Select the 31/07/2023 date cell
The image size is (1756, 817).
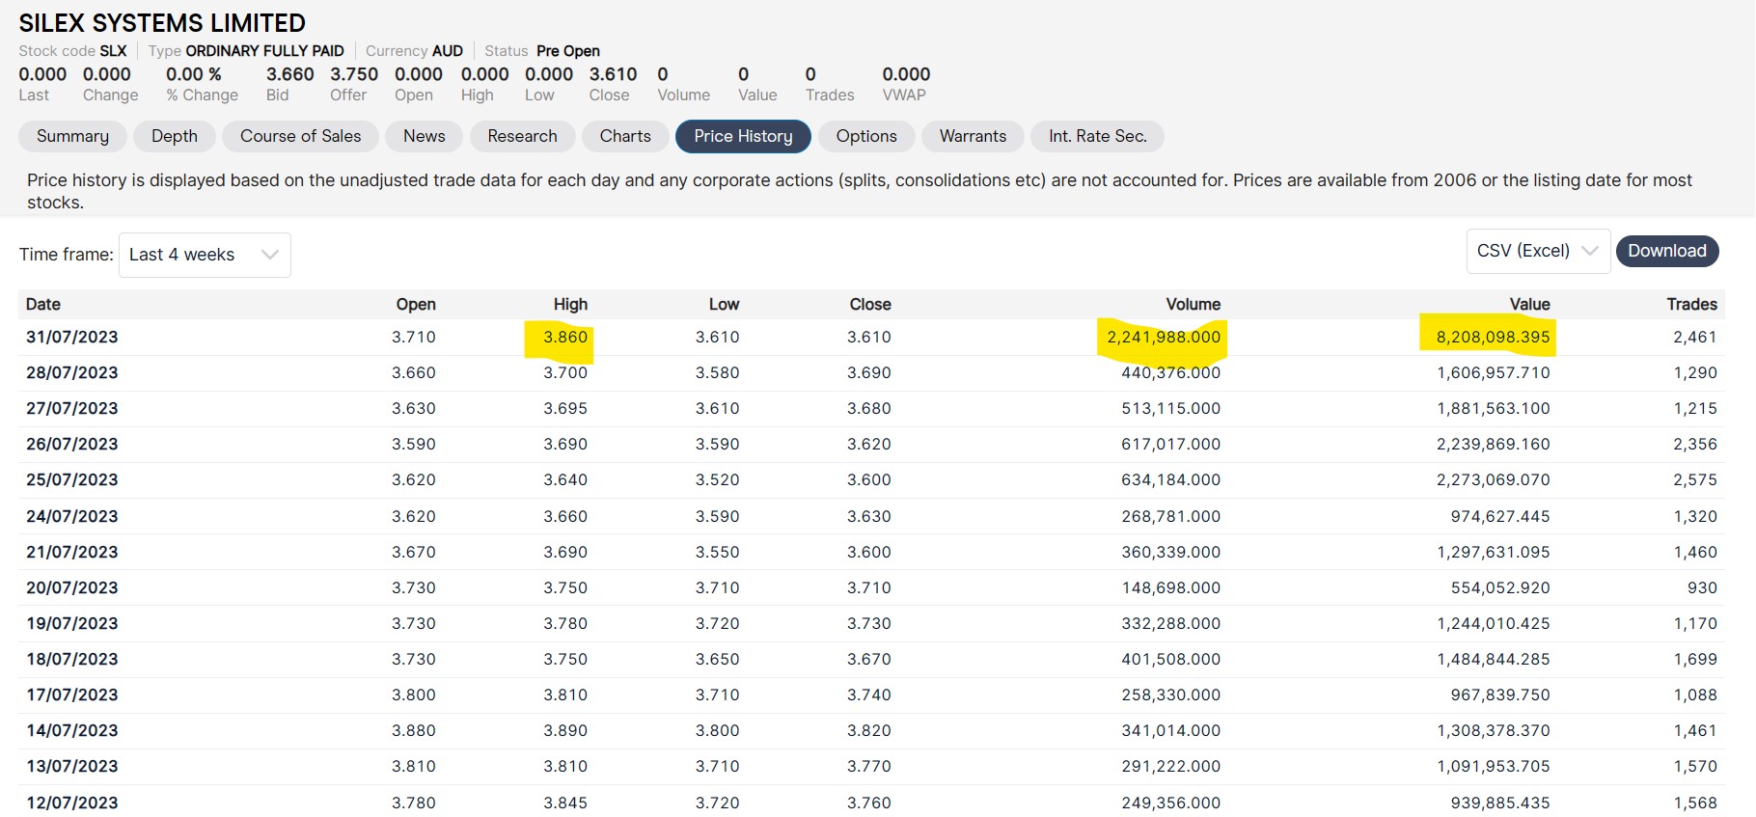[72, 338]
